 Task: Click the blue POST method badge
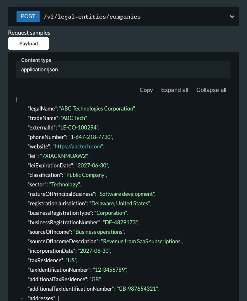point(28,16)
